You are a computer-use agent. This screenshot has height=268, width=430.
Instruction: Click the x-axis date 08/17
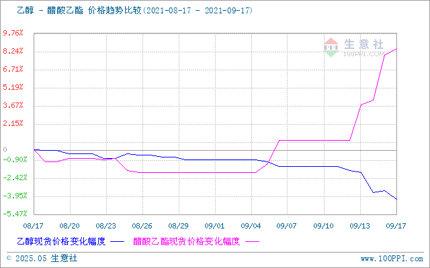click(33, 226)
